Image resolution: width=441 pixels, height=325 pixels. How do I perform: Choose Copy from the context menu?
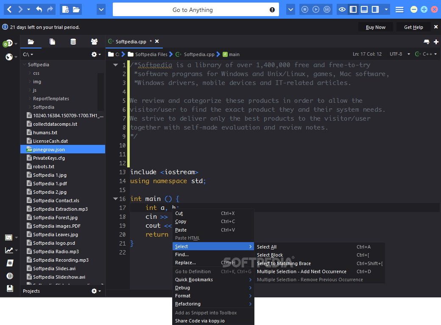point(213,222)
